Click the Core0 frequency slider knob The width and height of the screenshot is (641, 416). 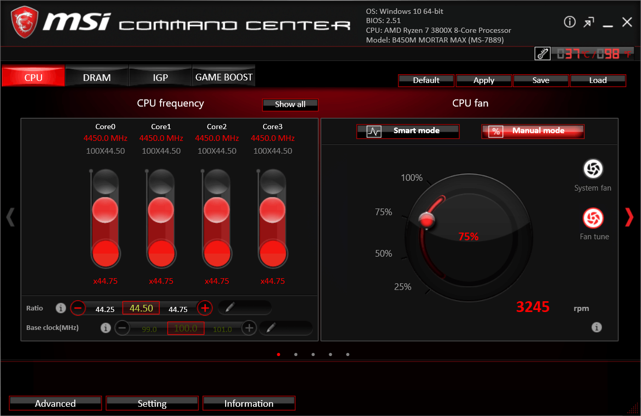tap(106, 210)
